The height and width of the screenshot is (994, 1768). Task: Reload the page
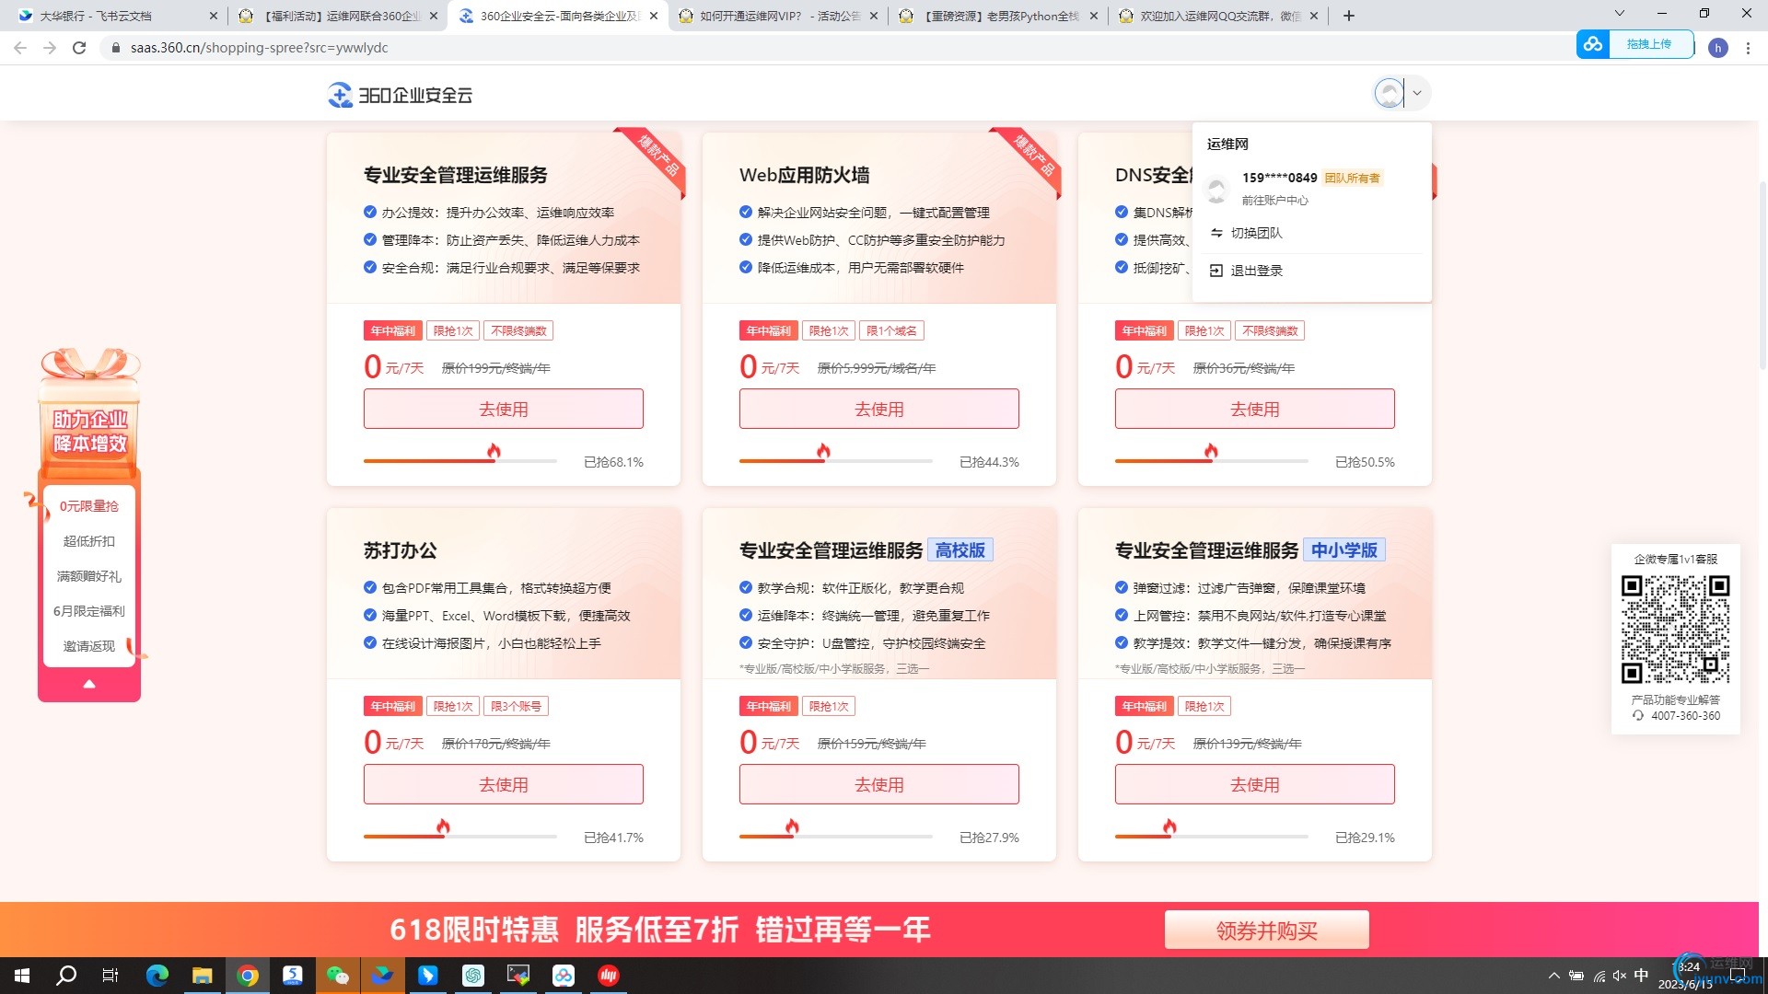79,48
